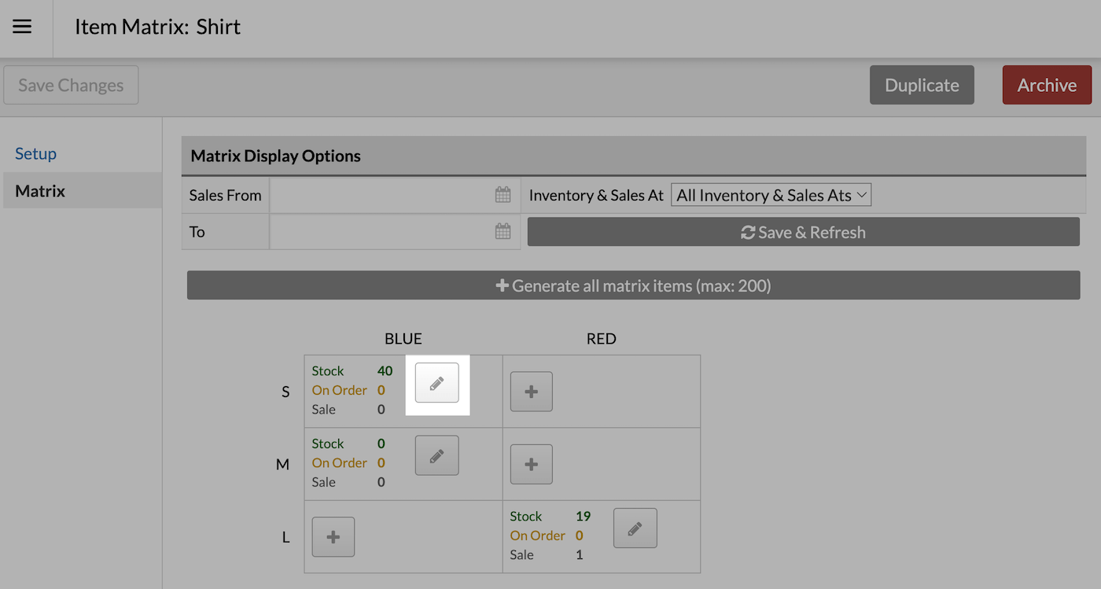Open calendar picker for To date
The image size is (1101, 589).
[x=503, y=231]
